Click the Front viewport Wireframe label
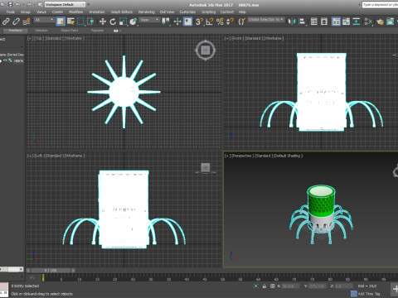 pos(273,38)
